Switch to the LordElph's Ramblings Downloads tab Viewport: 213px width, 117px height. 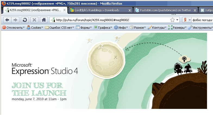(x=98, y=10)
